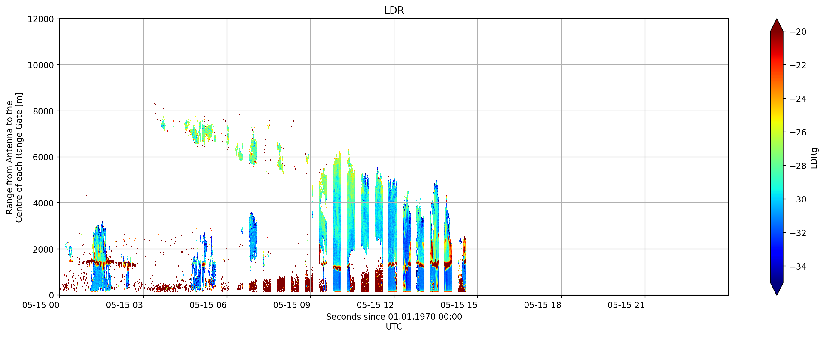Click the colorbar tick label −24
The width and height of the screenshot is (824, 337).
pyautogui.click(x=798, y=99)
